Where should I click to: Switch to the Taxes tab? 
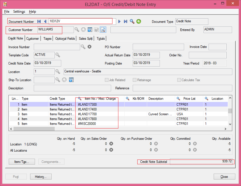(47, 39)
